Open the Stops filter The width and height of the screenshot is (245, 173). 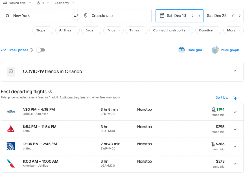coord(43,30)
